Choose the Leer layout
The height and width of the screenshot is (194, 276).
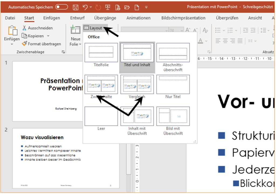pyautogui.click(x=101, y=119)
